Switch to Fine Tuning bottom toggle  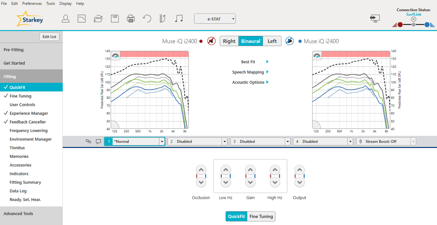[x=261, y=216]
